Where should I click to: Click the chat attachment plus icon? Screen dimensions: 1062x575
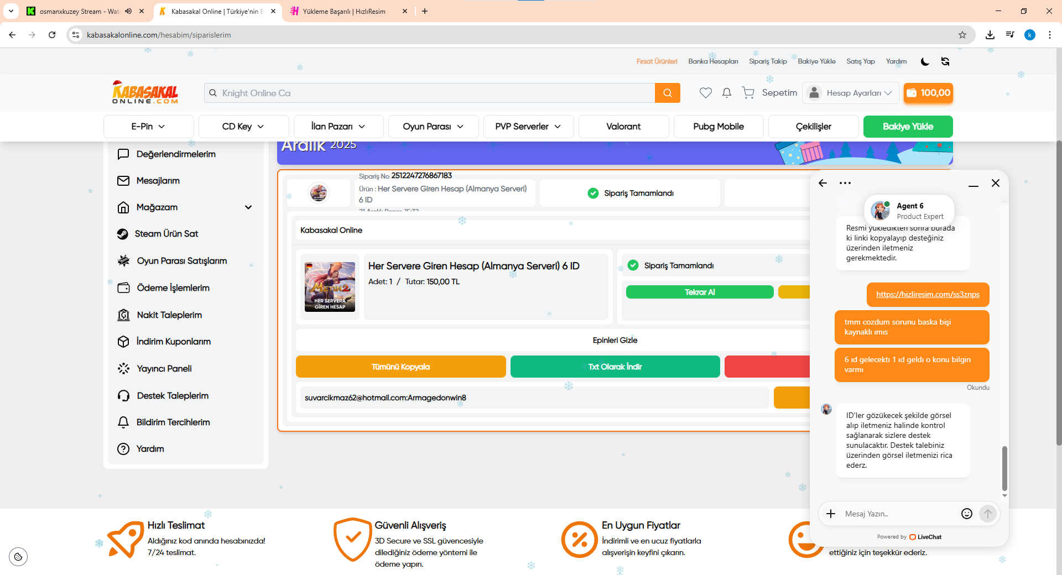click(x=831, y=514)
